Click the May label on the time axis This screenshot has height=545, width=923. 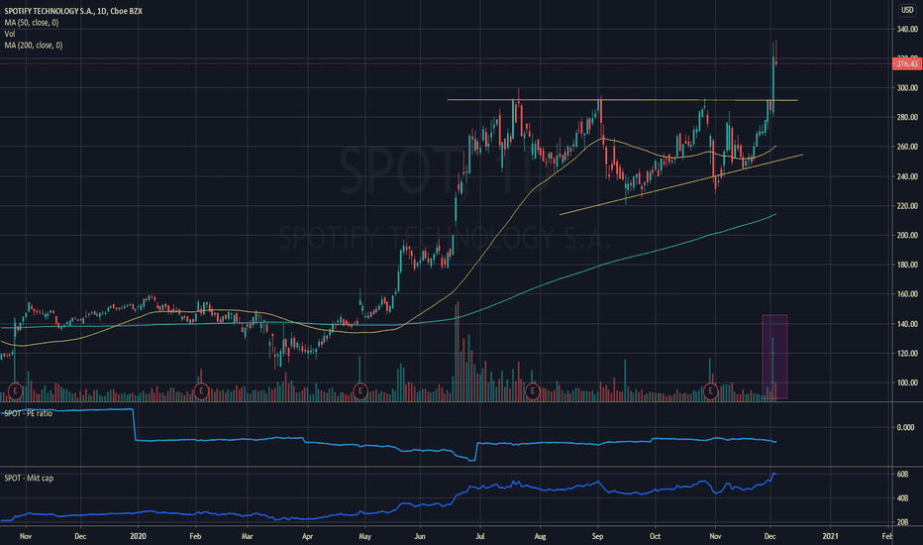(365, 536)
